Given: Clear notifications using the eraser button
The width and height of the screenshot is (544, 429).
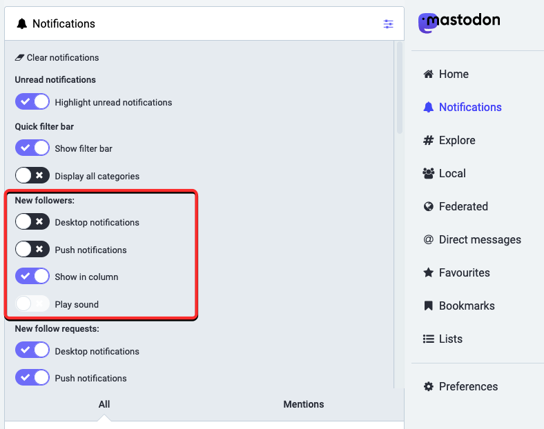Looking at the screenshot, I should [x=57, y=58].
